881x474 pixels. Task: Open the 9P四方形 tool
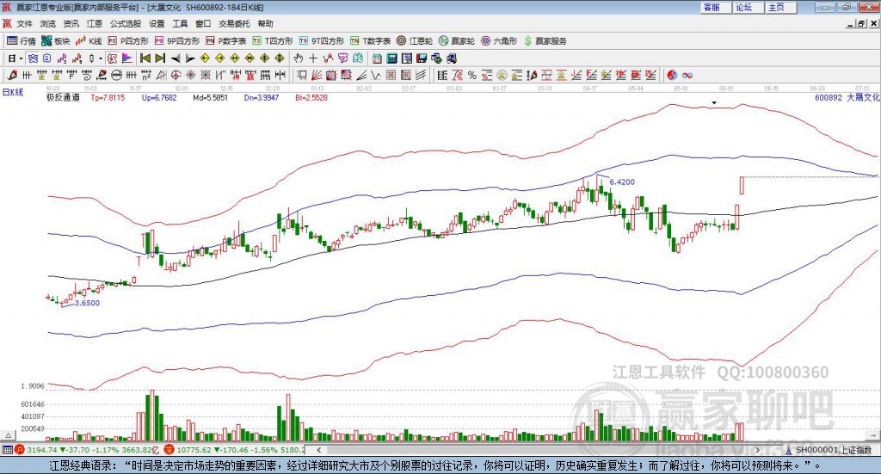coord(177,41)
